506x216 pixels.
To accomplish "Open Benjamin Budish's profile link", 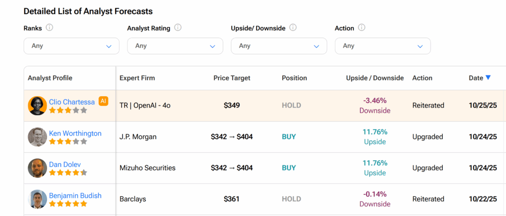I will point(75,195).
